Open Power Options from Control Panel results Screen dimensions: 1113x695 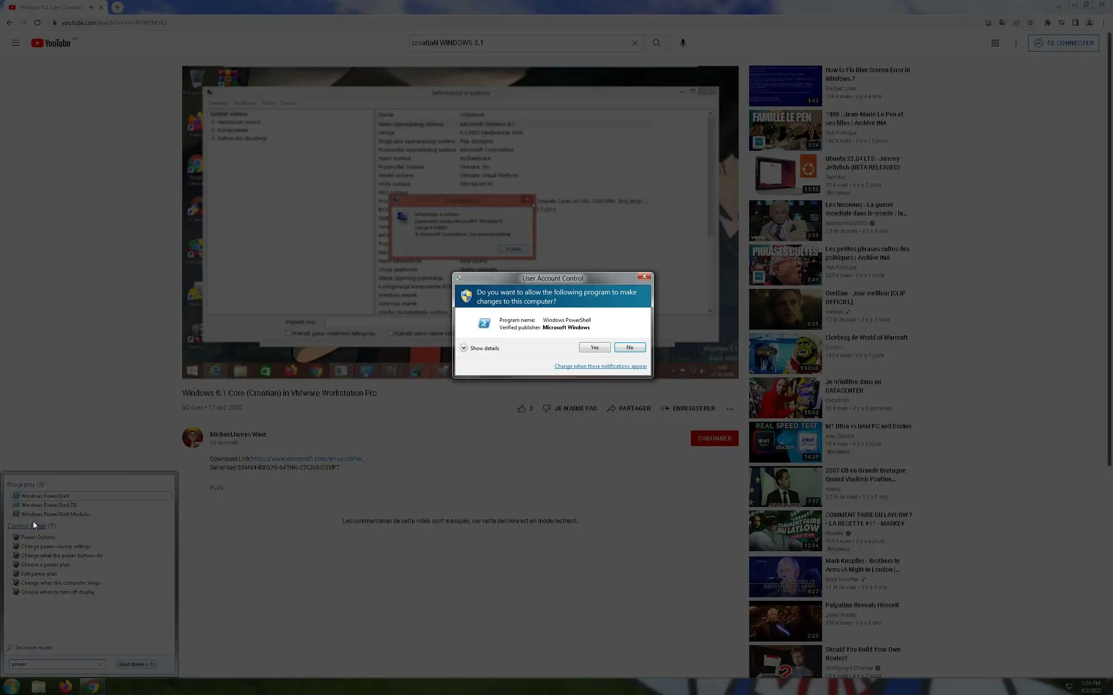tap(38, 537)
